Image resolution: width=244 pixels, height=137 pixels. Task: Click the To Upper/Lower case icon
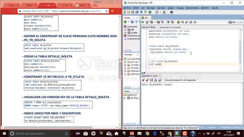point(182,22)
